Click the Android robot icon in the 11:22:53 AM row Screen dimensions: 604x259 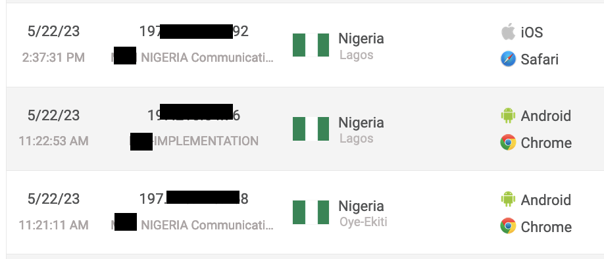click(x=508, y=116)
